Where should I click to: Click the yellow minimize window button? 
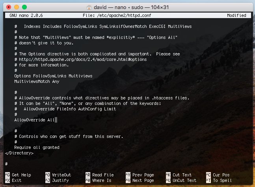(17, 7)
